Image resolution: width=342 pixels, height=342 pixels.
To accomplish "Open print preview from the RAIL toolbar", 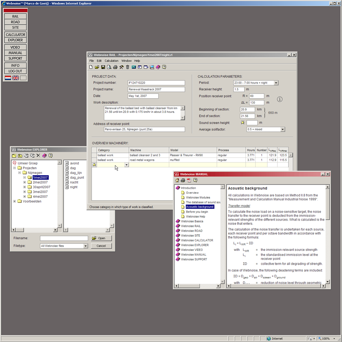I will (x=109, y=67).
